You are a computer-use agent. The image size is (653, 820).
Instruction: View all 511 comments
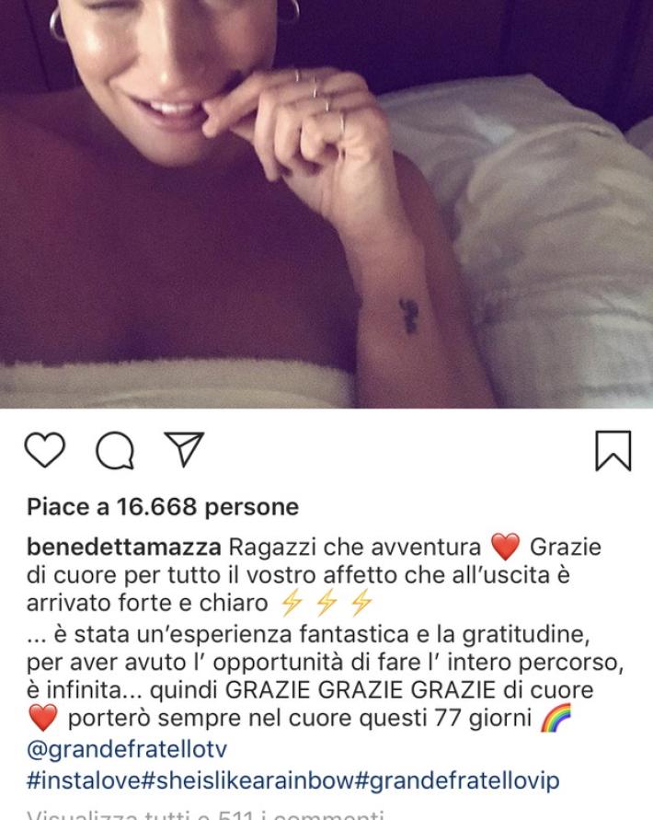pyautogui.click(x=205, y=814)
